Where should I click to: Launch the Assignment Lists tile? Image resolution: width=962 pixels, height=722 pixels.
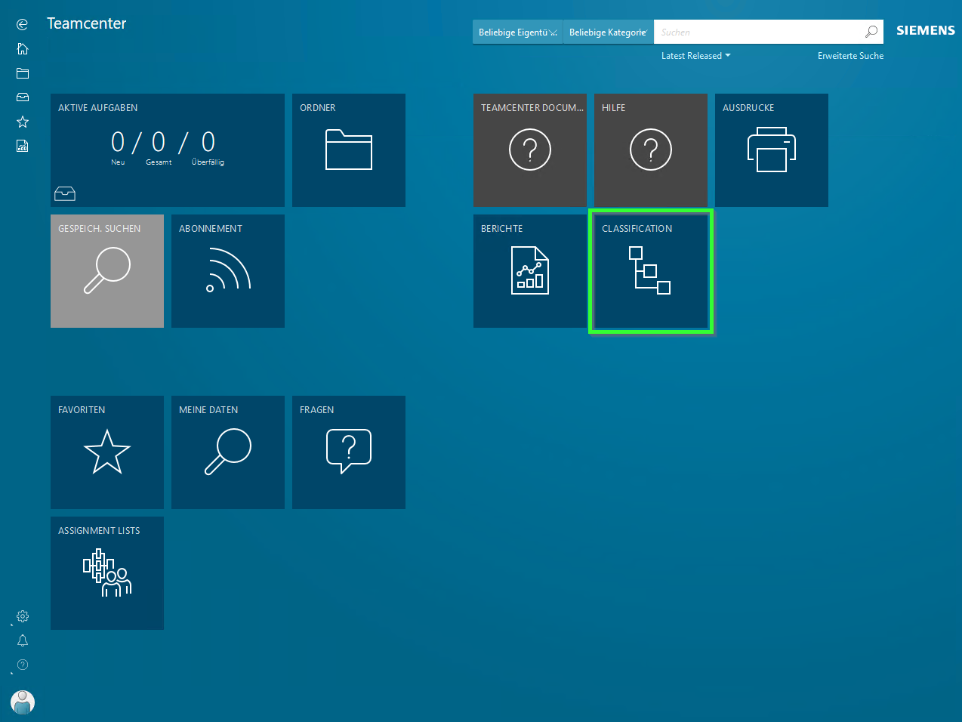[x=107, y=573]
